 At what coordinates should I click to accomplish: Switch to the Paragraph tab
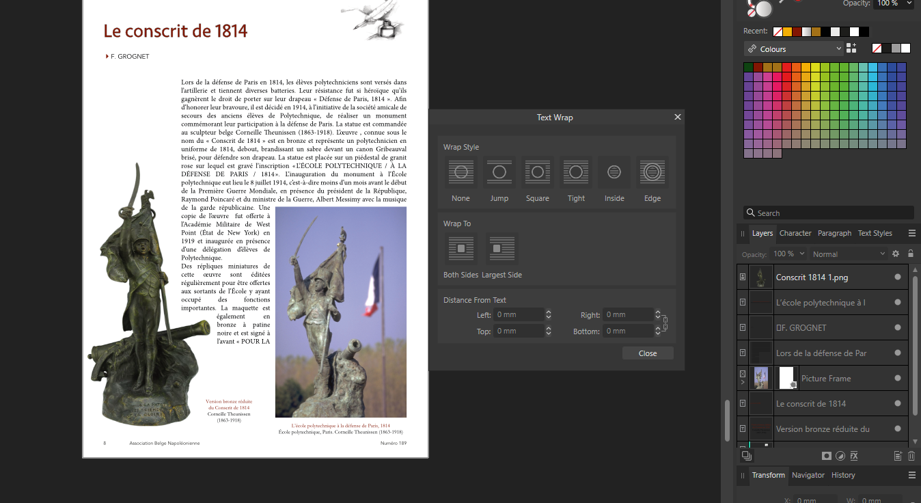[x=834, y=233]
